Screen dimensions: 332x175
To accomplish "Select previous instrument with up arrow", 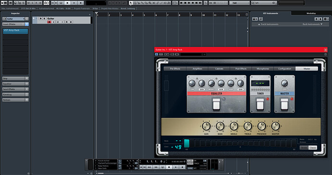I will point(316,19).
